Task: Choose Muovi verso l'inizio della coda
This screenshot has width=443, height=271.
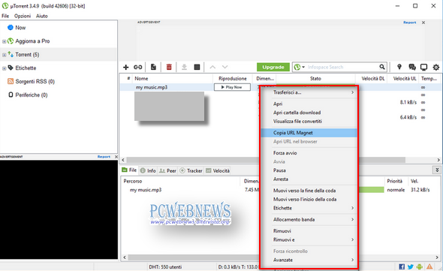Action: click(309, 200)
